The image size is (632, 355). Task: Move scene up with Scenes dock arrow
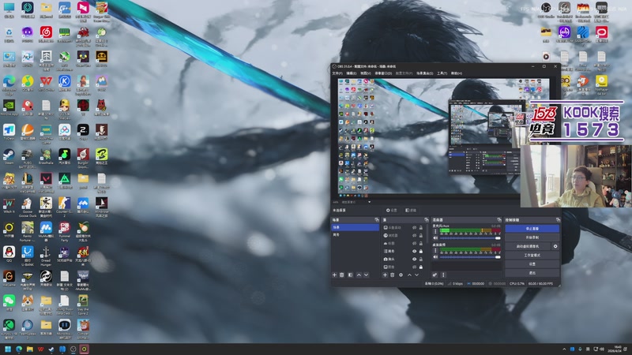(x=359, y=275)
